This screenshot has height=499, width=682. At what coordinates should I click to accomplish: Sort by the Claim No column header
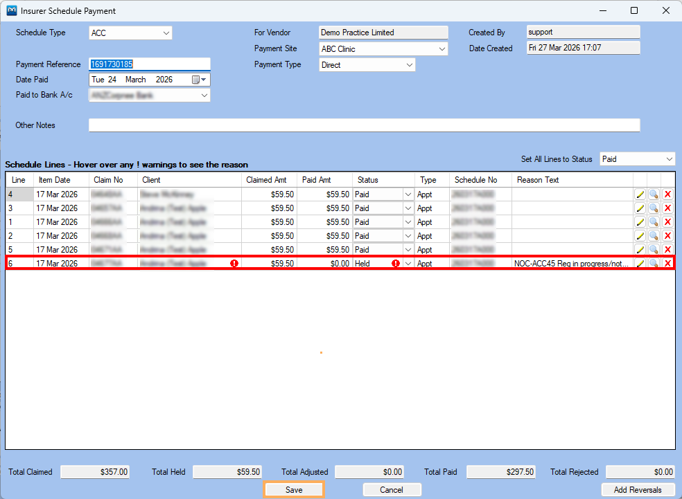tap(113, 180)
